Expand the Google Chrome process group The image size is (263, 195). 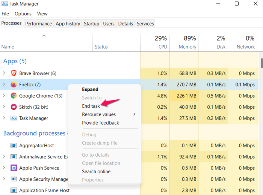[x=4, y=96]
